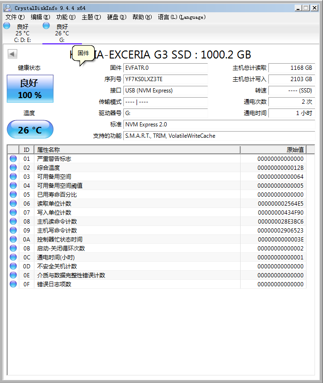323x383 pixels.
Task: Click raw value 00000000000064
Action: [280, 176]
